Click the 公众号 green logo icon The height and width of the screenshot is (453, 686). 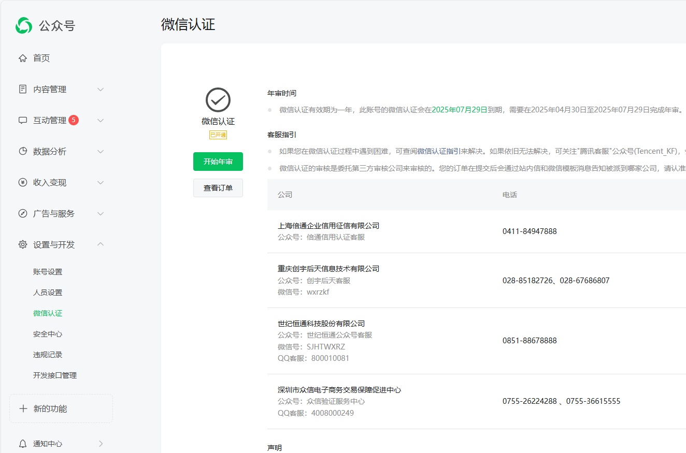[24, 25]
